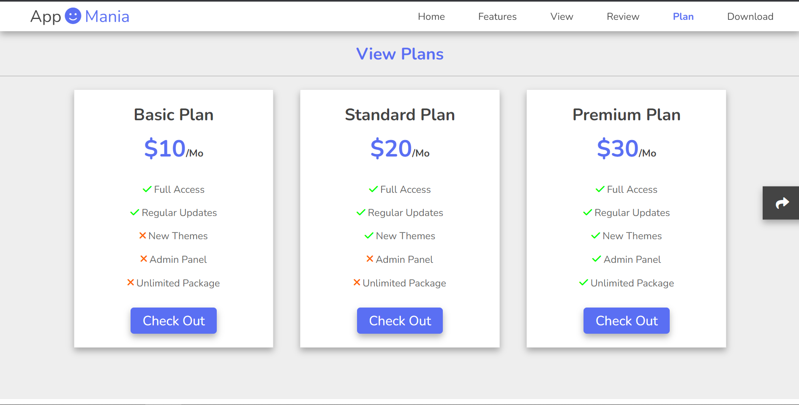Click Check Out under the Premium Plan

tap(626, 321)
